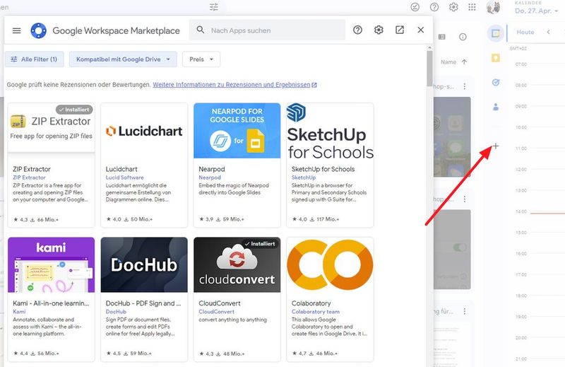Open the Lucidchart logo thumbnail

pos(144,131)
